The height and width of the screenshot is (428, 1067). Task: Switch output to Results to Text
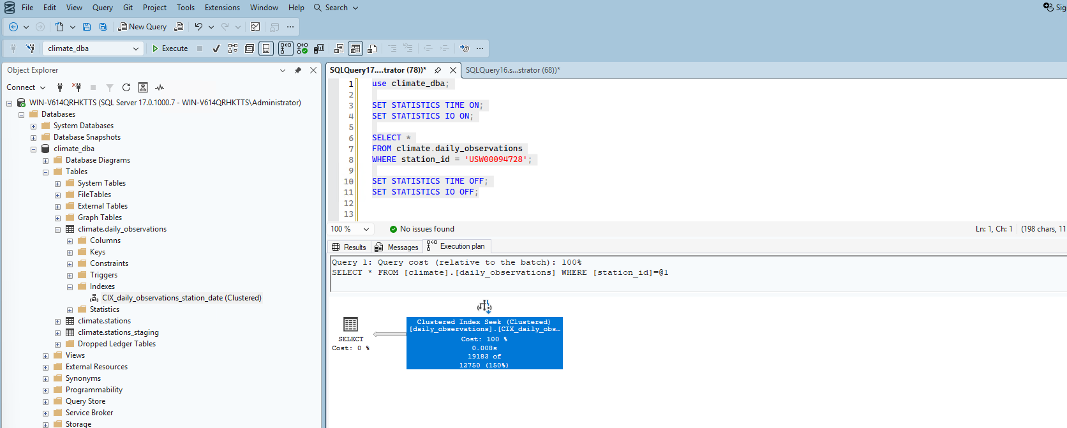[339, 48]
